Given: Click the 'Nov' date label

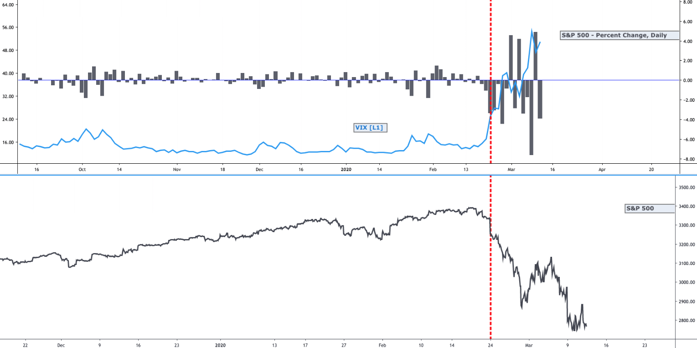Looking at the screenshot, I should point(177,169).
